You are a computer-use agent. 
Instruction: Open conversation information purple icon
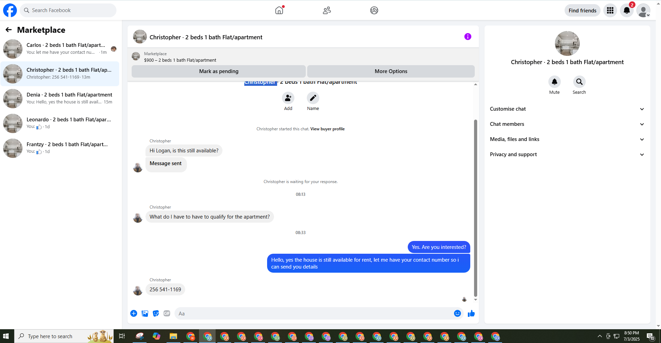468,37
